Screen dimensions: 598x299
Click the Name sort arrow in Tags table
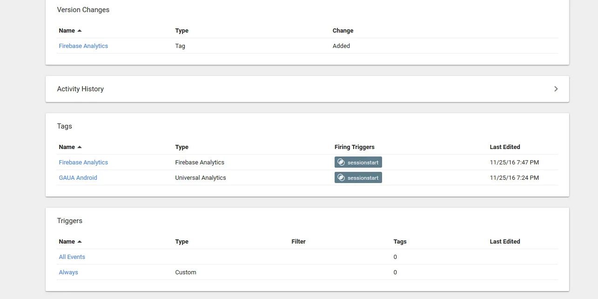[x=80, y=147]
